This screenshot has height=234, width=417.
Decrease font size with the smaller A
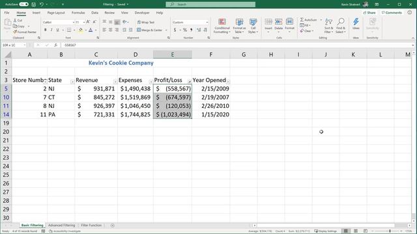point(94,22)
